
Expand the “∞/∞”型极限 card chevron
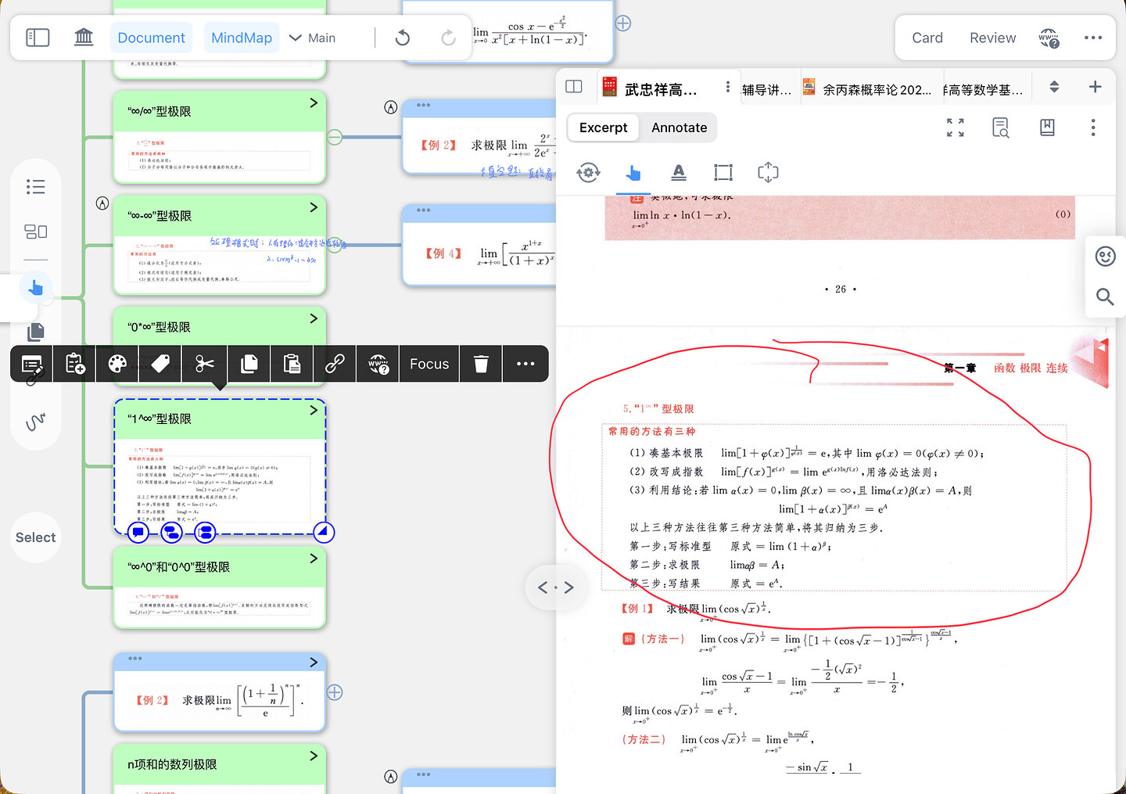click(x=314, y=103)
